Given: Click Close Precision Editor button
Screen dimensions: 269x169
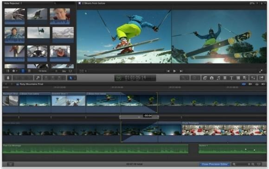Looking at the screenshot, I should (x=215, y=164).
